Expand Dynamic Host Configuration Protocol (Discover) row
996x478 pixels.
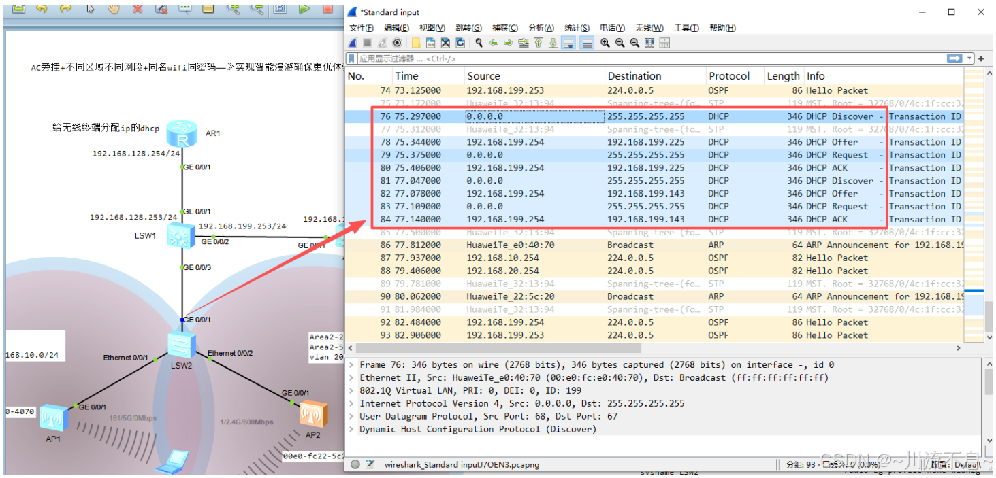coord(351,430)
